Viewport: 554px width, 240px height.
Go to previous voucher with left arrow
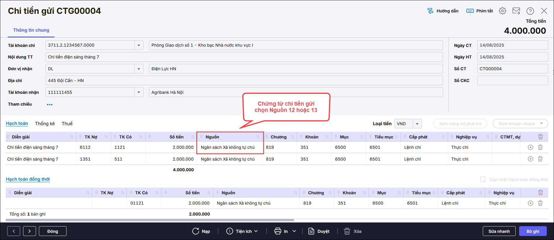click(x=14, y=231)
